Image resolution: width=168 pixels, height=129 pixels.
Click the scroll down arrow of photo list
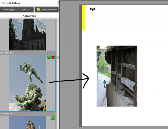(58, 127)
